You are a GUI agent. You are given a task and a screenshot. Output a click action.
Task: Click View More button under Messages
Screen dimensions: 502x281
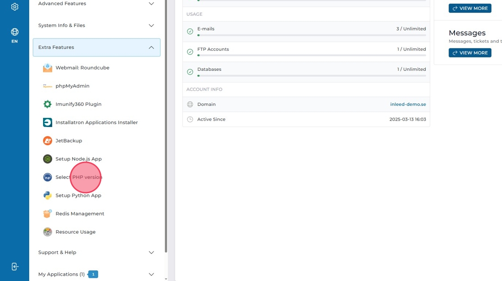click(x=470, y=53)
